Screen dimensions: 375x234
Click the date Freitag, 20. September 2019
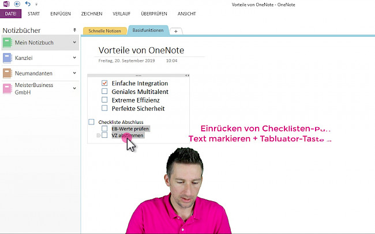pyautogui.click(x=126, y=61)
